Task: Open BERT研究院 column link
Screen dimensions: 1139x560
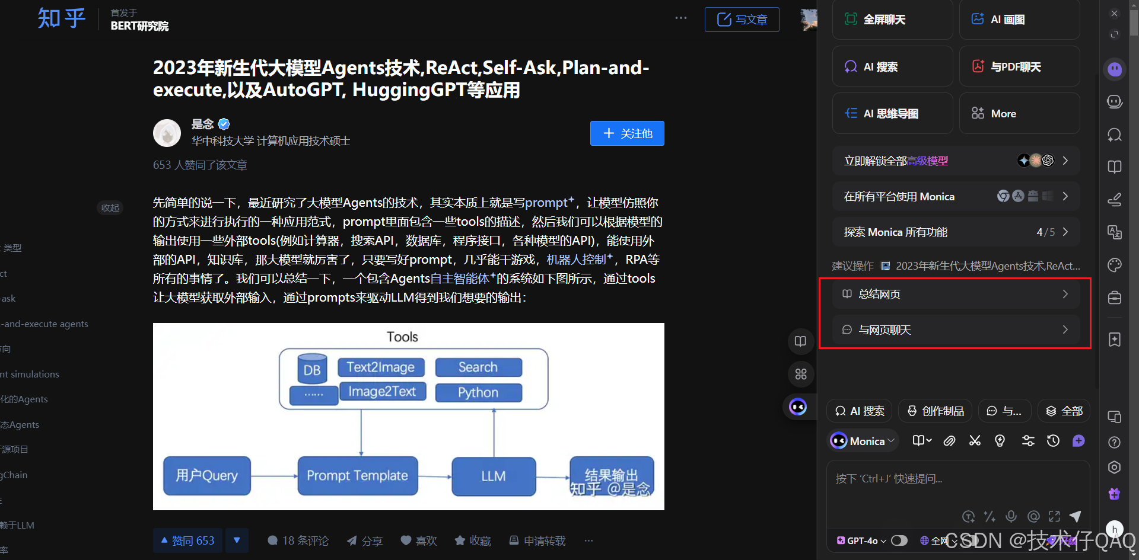Action: click(139, 26)
